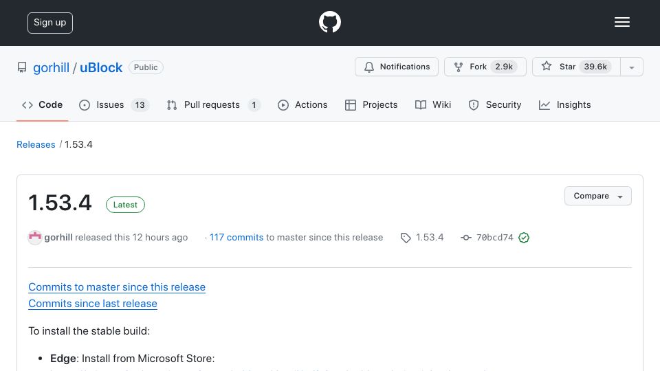The image size is (660, 371).
Task: Click the tag icon beside 1.53.4
Action: pyautogui.click(x=406, y=238)
